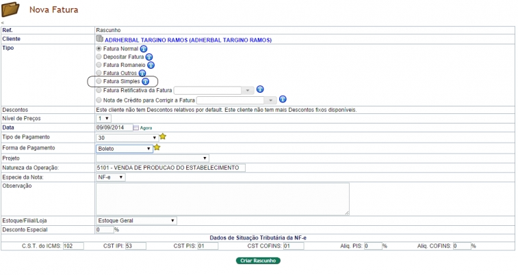Click star icon beside Tipo de Pagamento
This screenshot has width=518, height=275.
click(x=163, y=136)
